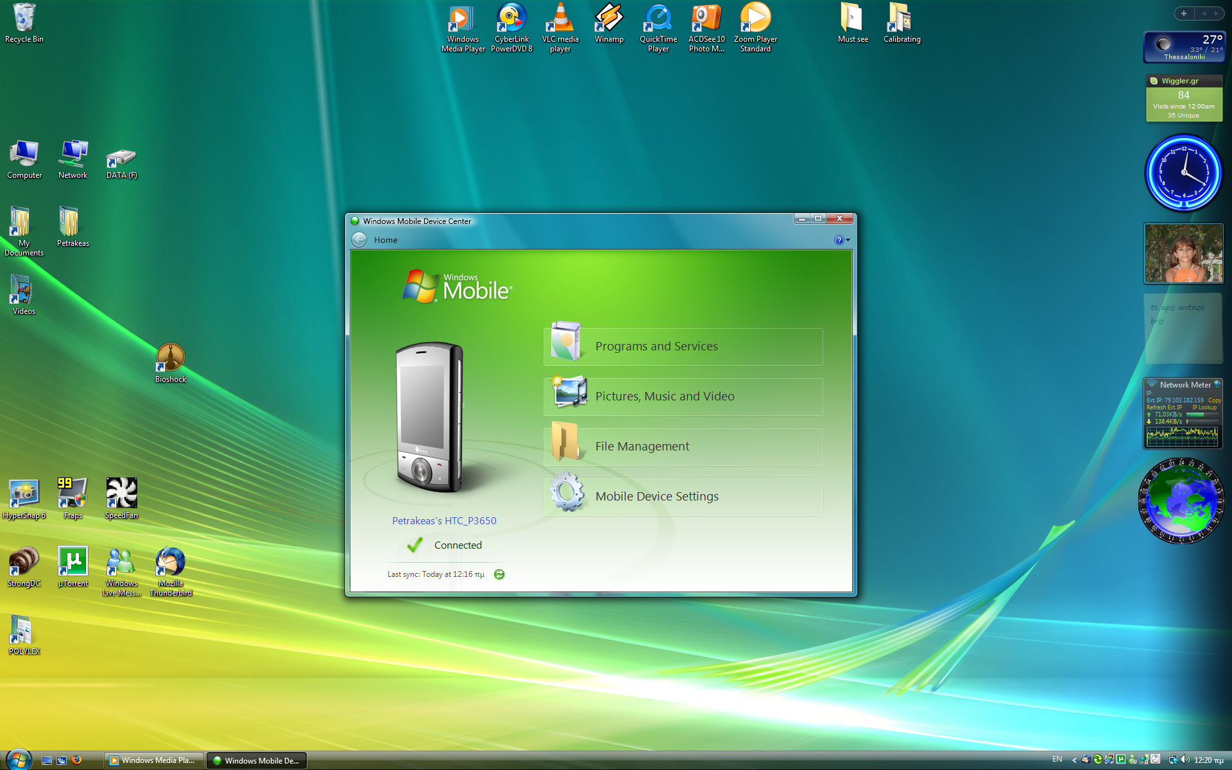The width and height of the screenshot is (1232, 770).
Task: Click the Home breadcrumb label
Action: point(386,240)
